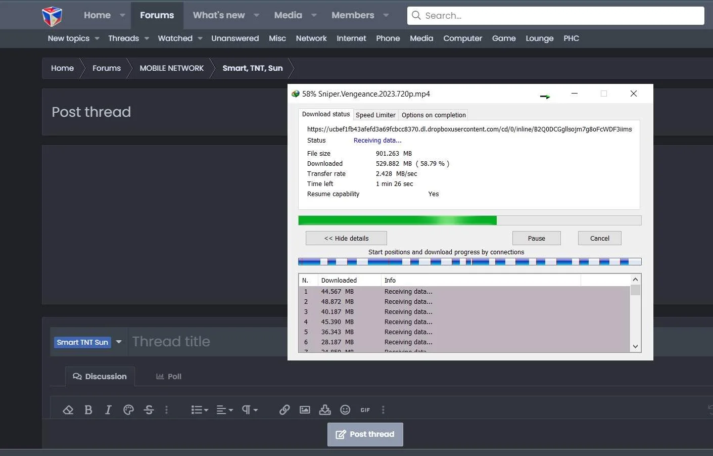Toggle italic formatting in editor
Viewport: 713px width, 456px height.
[108, 410]
